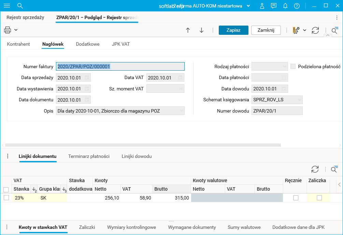The height and width of the screenshot is (235, 343).
Task: Switch to the Dodatkowe tab
Action: click(x=88, y=44)
